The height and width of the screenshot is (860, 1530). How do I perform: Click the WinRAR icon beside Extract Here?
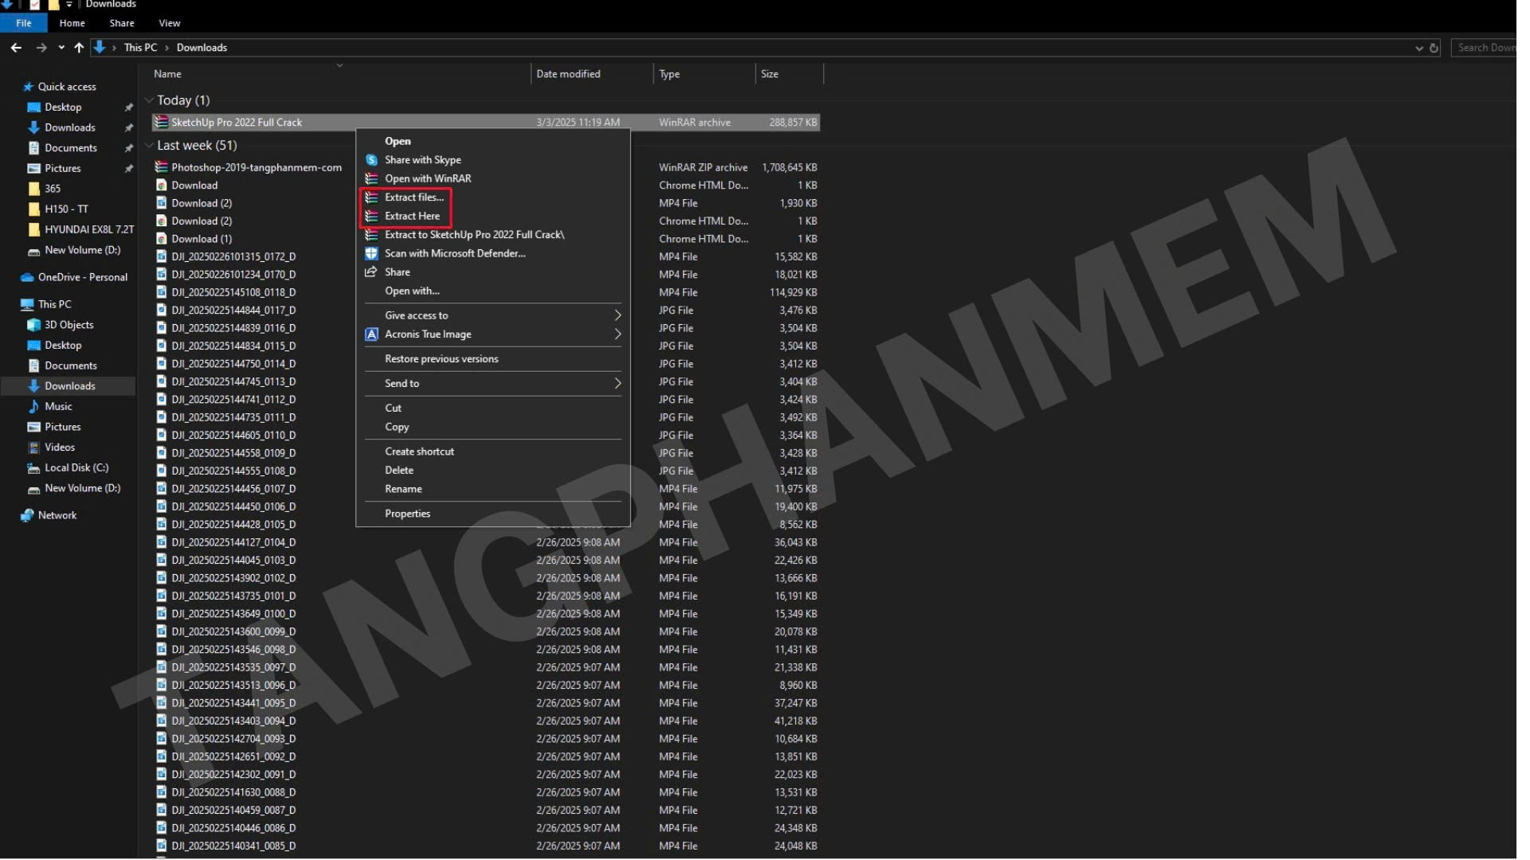point(371,216)
